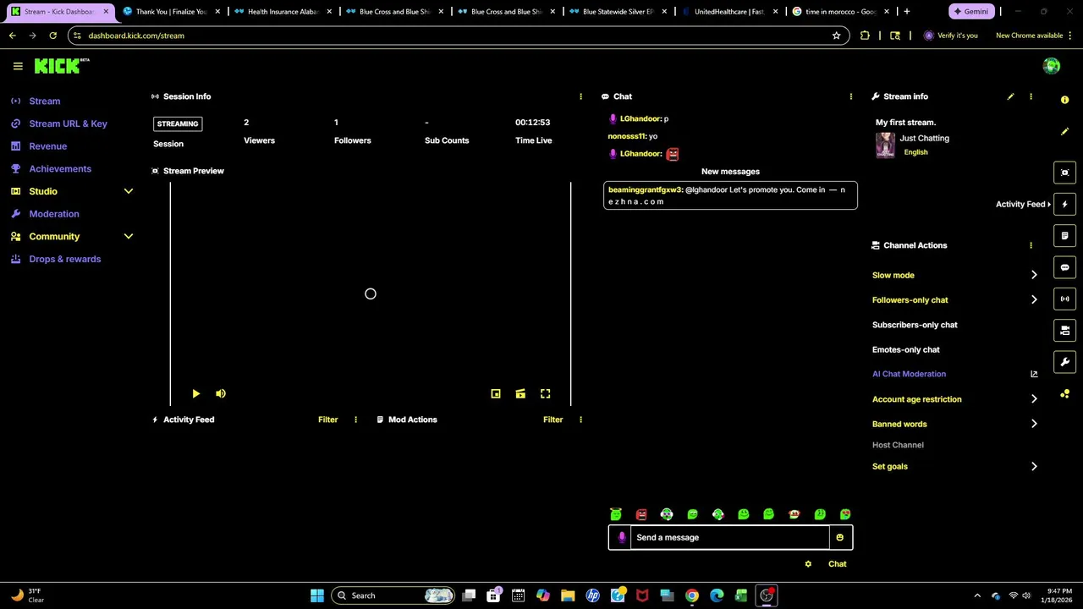Viewport: 1083px width, 609px height.
Task: Open Chat panel three-dot options
Action: [x=850, y=96]
